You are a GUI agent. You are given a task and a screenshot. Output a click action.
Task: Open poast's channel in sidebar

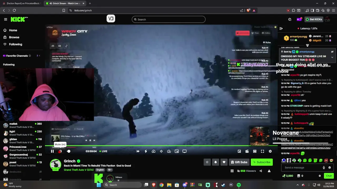click(x=22, y=164)
